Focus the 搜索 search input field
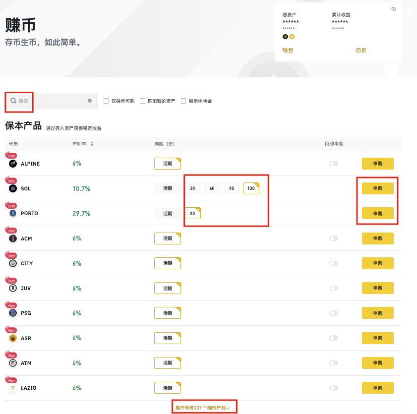Viewport: 417px width, 414px height. click(52, 101)
